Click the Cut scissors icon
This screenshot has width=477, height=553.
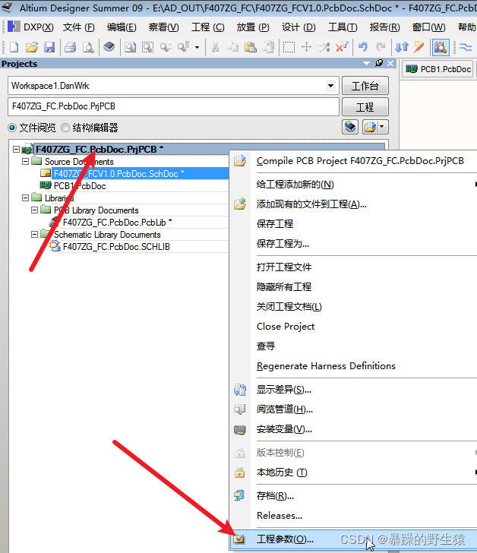pos(215,47)
